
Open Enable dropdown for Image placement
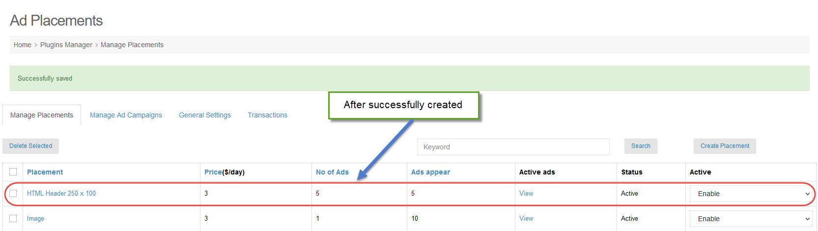click(751, 219)
